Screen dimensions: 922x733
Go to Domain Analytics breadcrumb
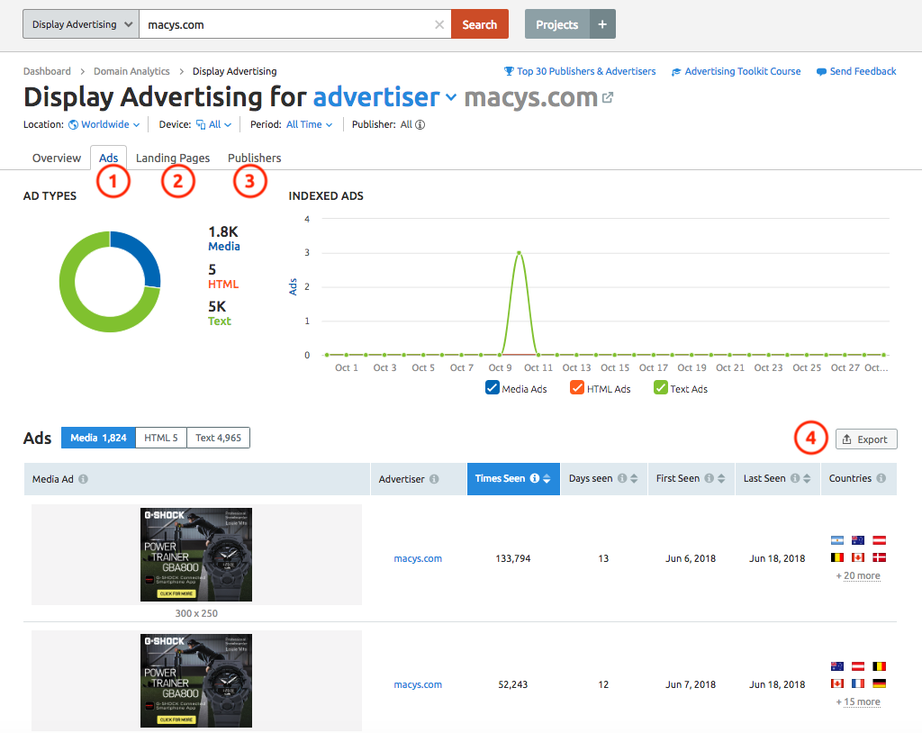[131, 71]
